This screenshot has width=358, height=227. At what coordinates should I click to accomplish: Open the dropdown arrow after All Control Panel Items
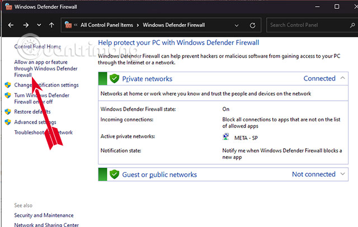tap(138, 25)
